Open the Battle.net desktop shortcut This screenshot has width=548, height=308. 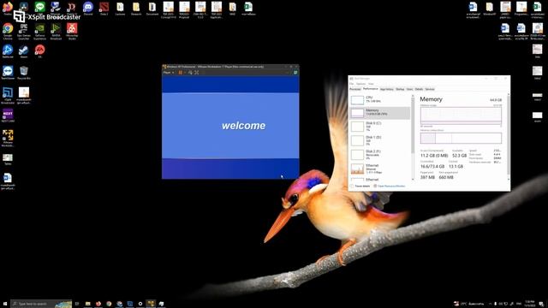(x=8, y=51)
